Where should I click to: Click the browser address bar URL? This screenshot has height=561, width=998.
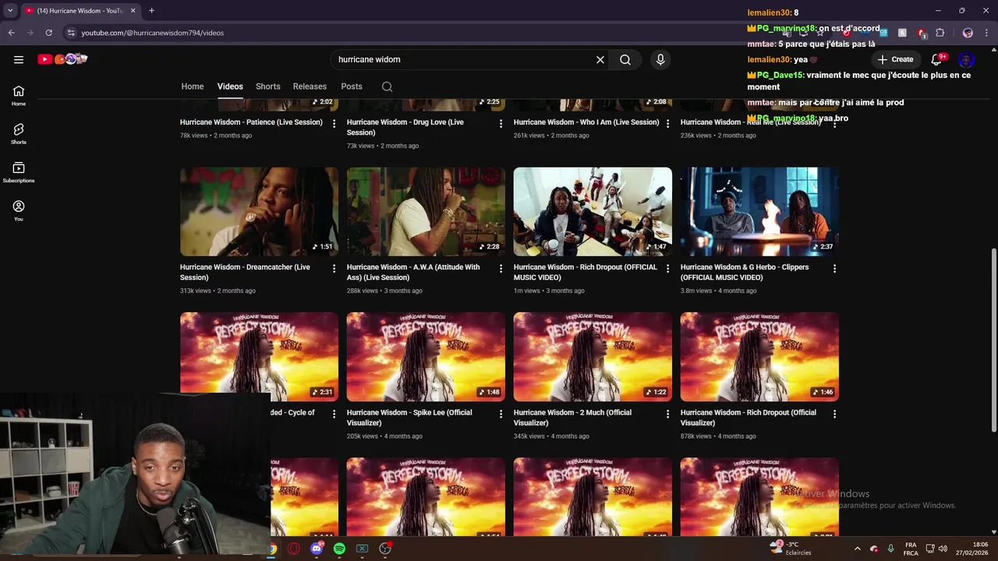(153, 33)
